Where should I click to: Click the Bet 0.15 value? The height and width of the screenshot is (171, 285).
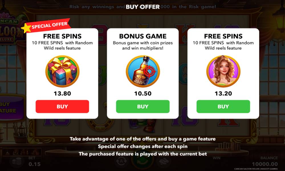pos(34,164)
